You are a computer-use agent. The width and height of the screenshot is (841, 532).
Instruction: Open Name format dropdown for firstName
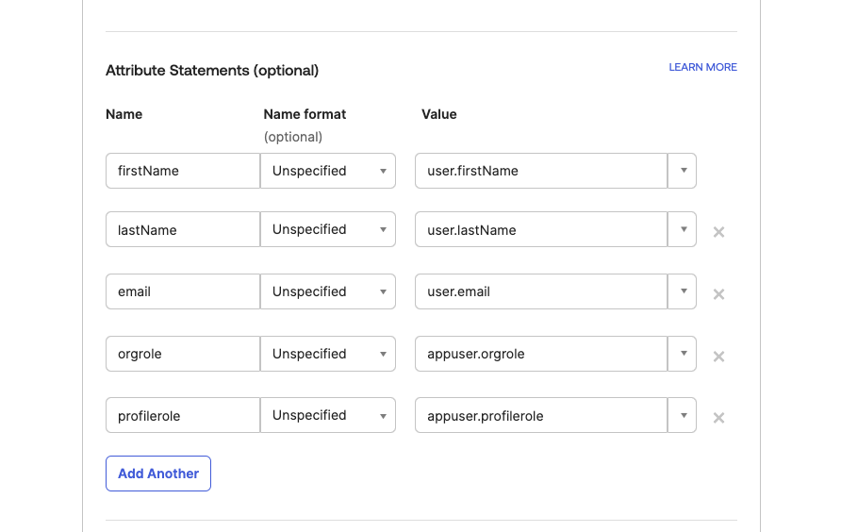click(328, 171)
